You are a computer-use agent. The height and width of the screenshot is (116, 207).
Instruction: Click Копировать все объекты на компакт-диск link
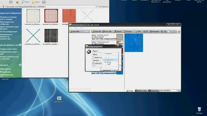click(6, 37)
